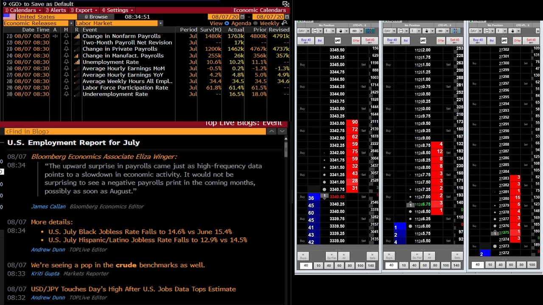This screenshot has width=543, height=305.
Task: Click the cancel Sells button on the 1124 ladder
Action: [x=457, y=256]
